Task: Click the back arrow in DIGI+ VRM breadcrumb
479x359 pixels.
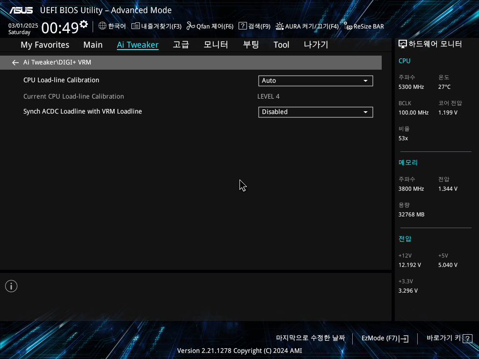Action: tap(15, 63)
